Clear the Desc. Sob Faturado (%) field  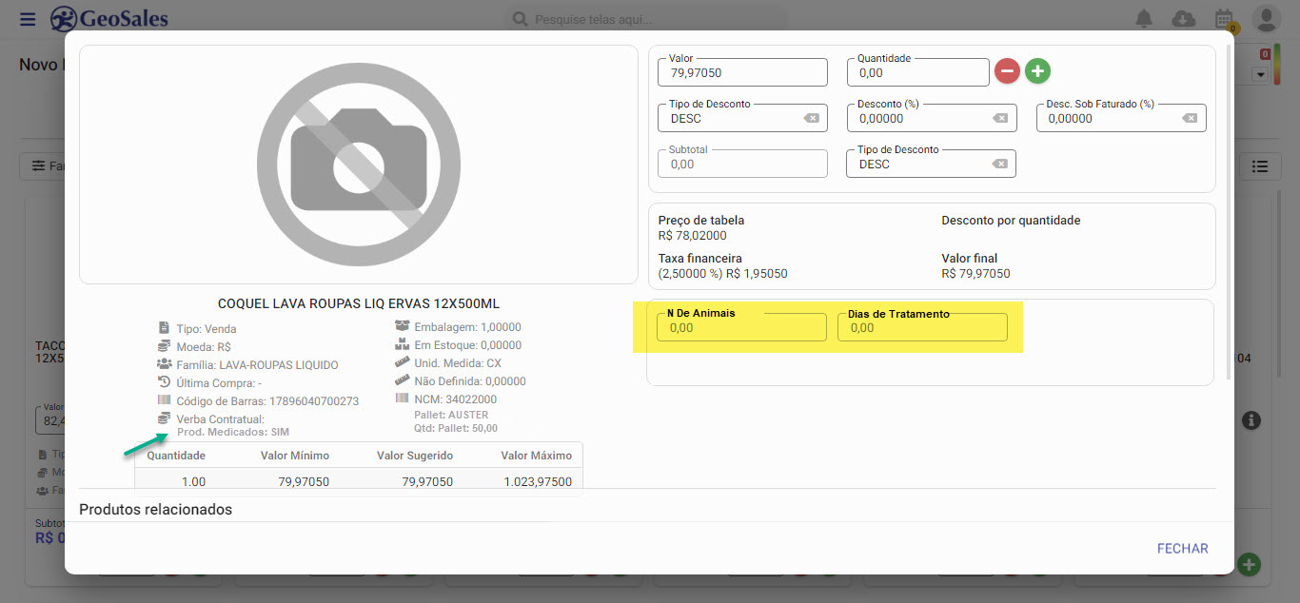click(1190, 118)
